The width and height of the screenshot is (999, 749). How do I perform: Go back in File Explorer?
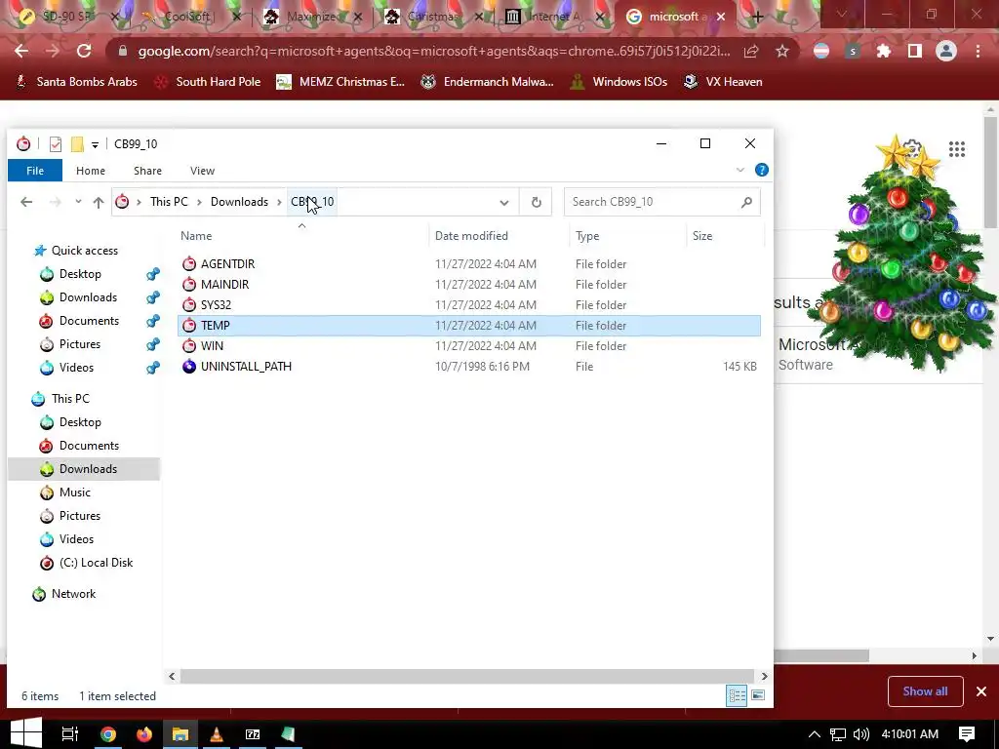26,202
